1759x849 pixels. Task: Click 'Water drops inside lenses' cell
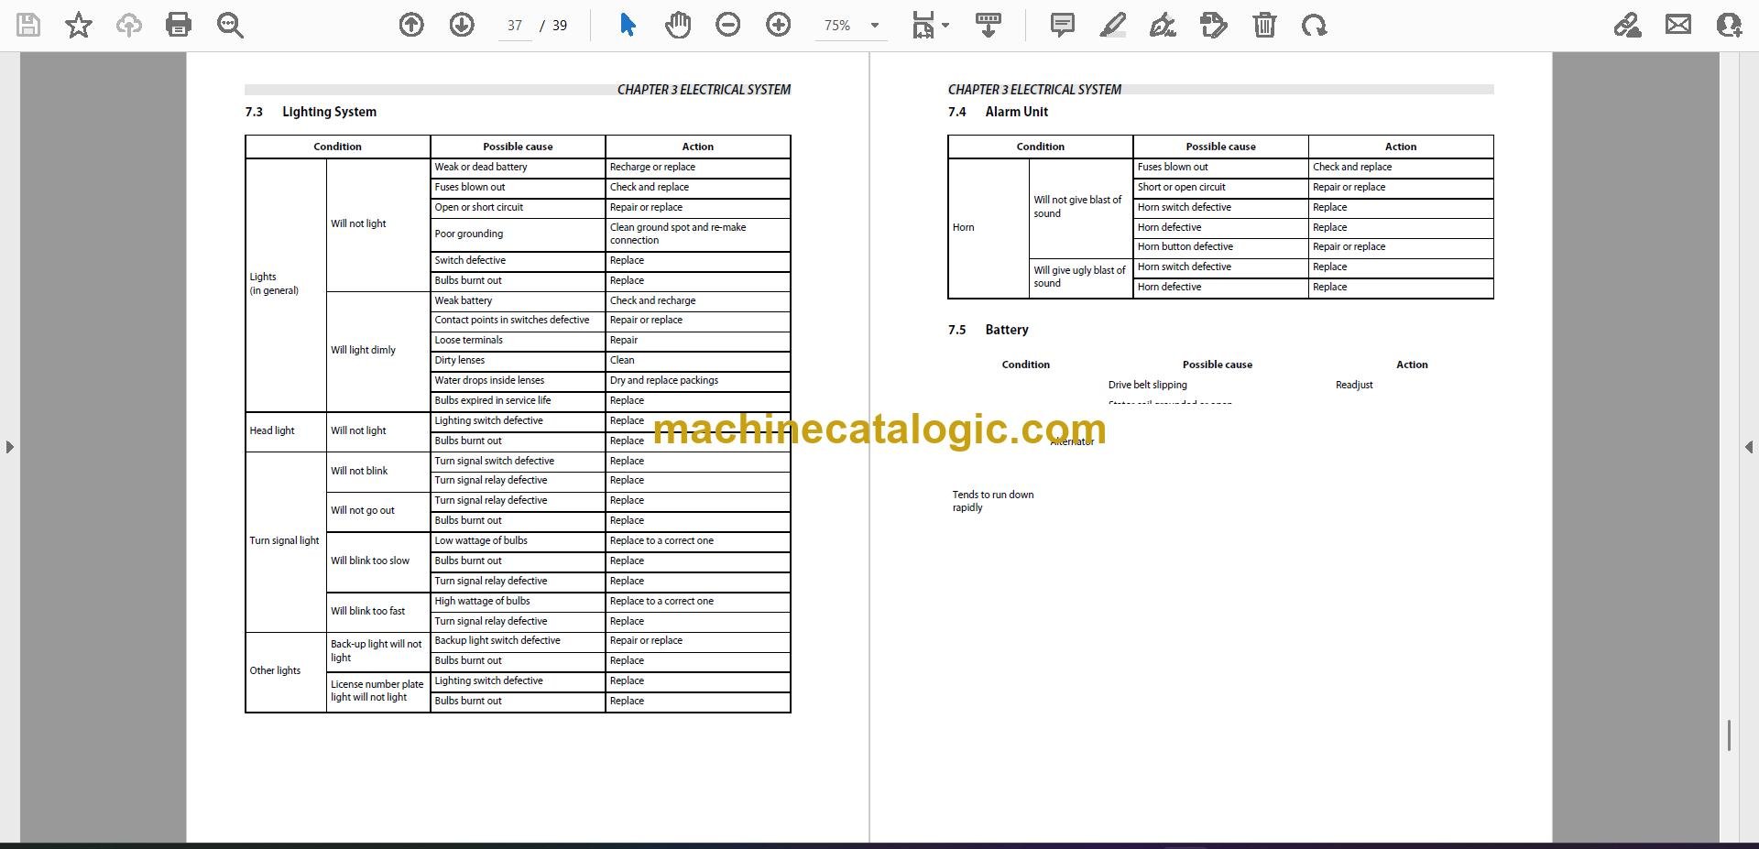point(518,381)
